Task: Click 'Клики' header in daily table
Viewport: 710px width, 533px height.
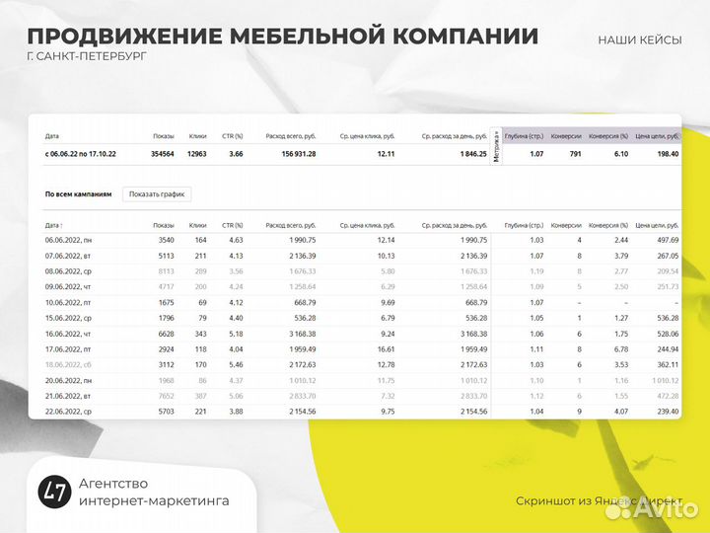Action: pos(197,225)
